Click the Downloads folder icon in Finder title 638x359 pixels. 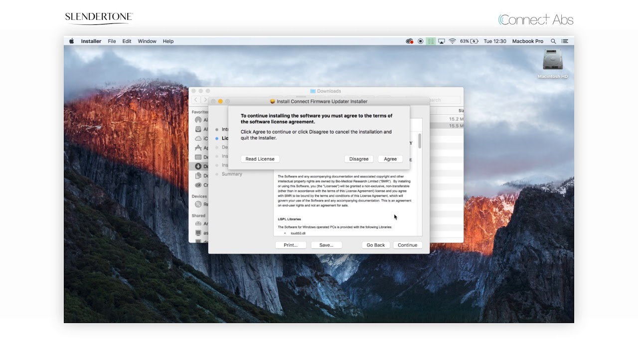pyautogui.click(x=313, y=91)
